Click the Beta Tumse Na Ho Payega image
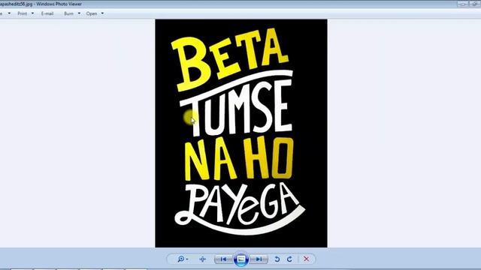Viewport: 481px width, 270px height. click(241, 133)
